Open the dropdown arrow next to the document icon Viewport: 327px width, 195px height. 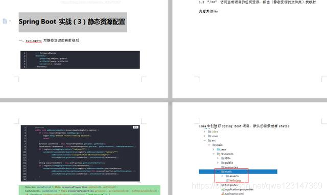tap(10, 21)
